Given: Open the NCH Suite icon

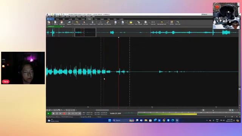Looking at the screenshot, I should pos(178,23).
